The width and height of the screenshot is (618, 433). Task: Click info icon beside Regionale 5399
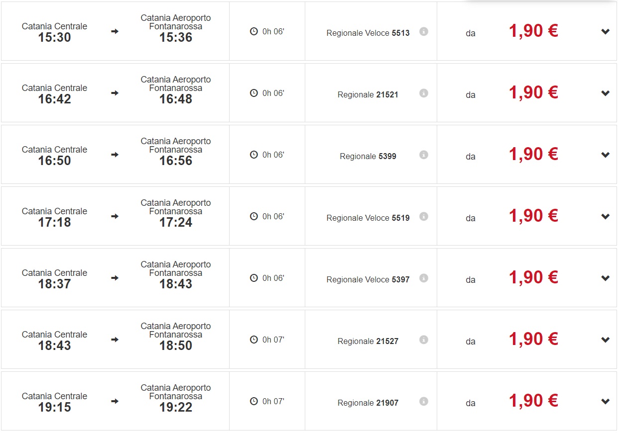pos(423,155)
